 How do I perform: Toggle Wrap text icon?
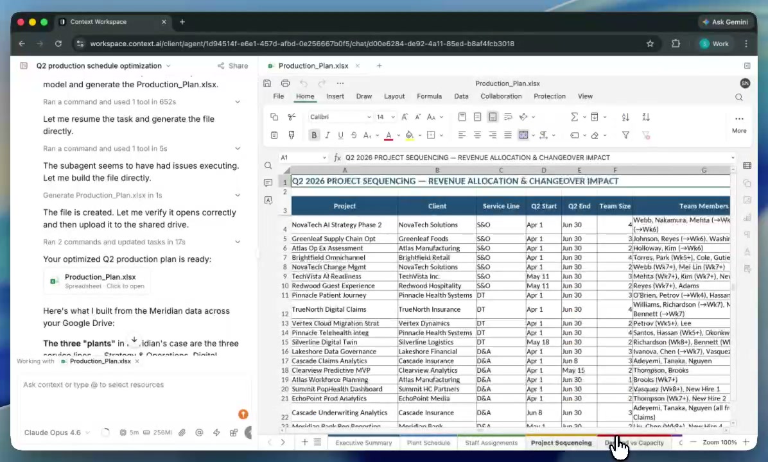pyautogui.click(x=508, y=117)
